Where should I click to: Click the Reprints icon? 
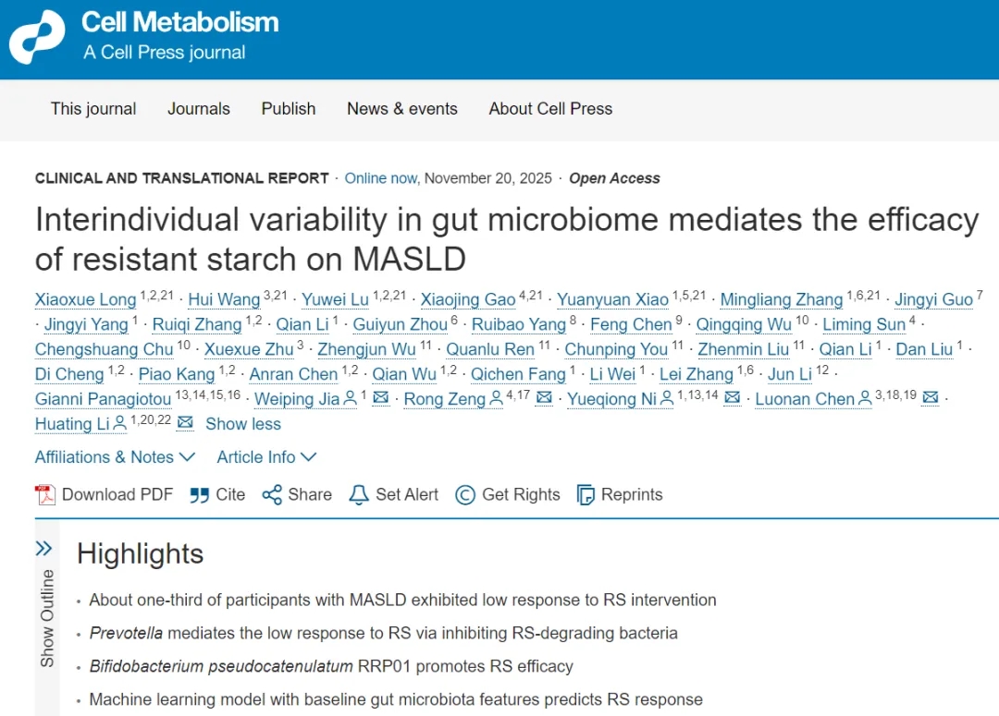coord(586,495)
